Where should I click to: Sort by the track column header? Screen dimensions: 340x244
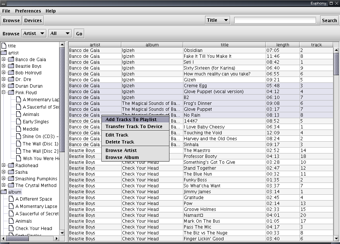(316, 45)
